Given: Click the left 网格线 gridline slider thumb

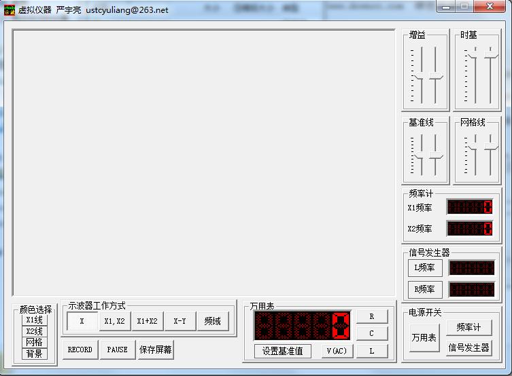Looking at the screenshot, I should coord(474,147).
